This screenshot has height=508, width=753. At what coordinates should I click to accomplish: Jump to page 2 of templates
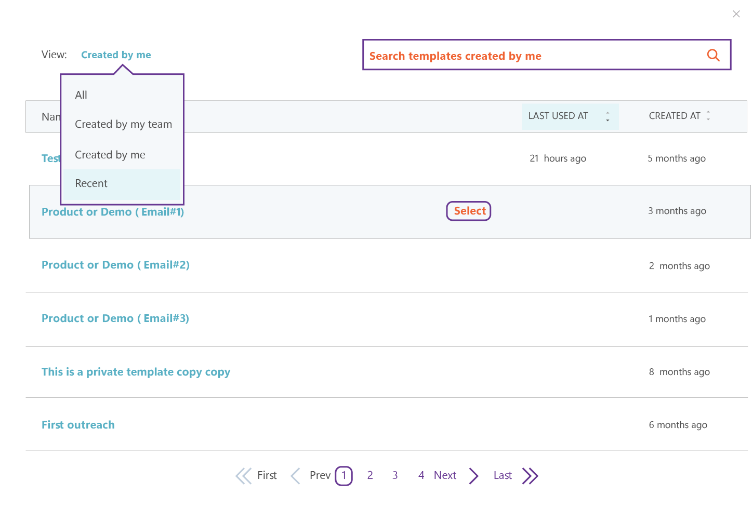[370, 475]
